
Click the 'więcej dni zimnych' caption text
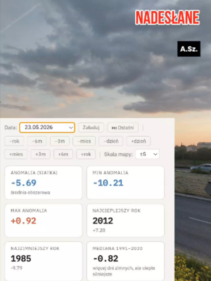click(x=124, y=271)
